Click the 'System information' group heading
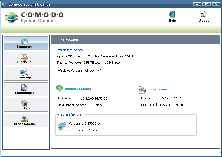The image size is (222, 157). coord(69,50)
